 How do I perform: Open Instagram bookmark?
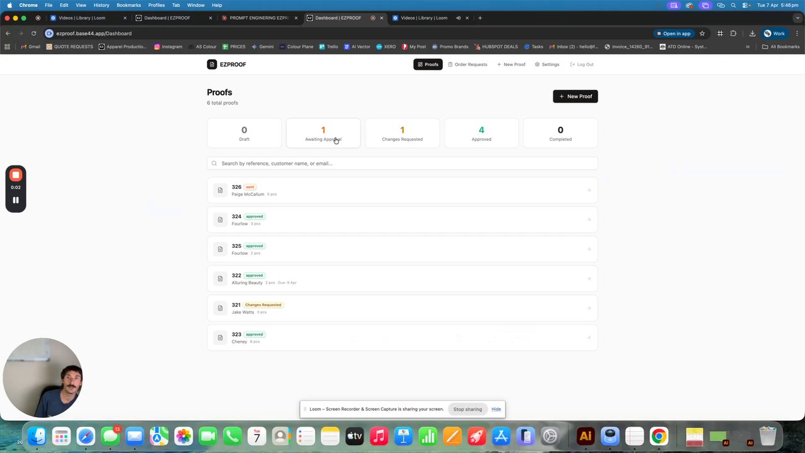(168, 47)
